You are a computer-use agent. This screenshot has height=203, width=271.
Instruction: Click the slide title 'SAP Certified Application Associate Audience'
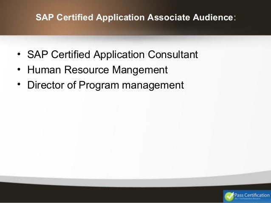(135, 17)
